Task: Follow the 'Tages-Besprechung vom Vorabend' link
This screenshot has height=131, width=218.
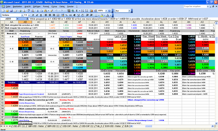Action: (31, 94)
